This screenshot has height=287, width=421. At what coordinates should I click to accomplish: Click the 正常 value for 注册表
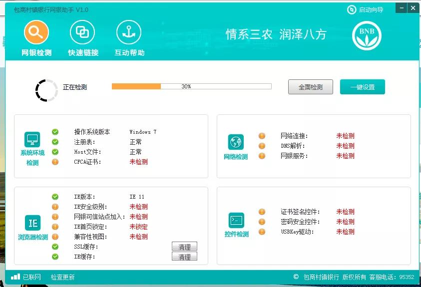coord(136,142)
